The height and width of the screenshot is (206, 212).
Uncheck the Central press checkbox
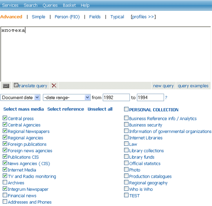click(x=5, y=118)
